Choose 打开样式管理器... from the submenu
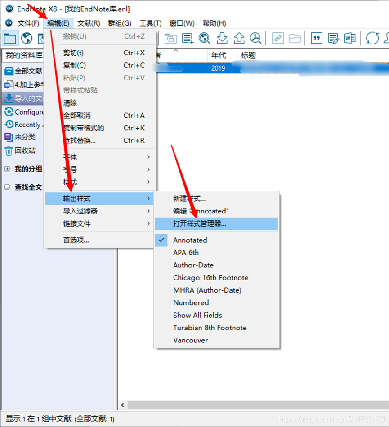The width and height of the screenshot is (389, 427). (x=217, y=224)
